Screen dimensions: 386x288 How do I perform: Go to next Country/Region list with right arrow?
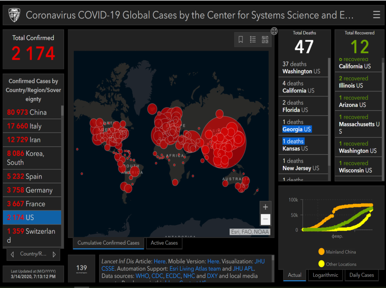[x=54, y=254]
